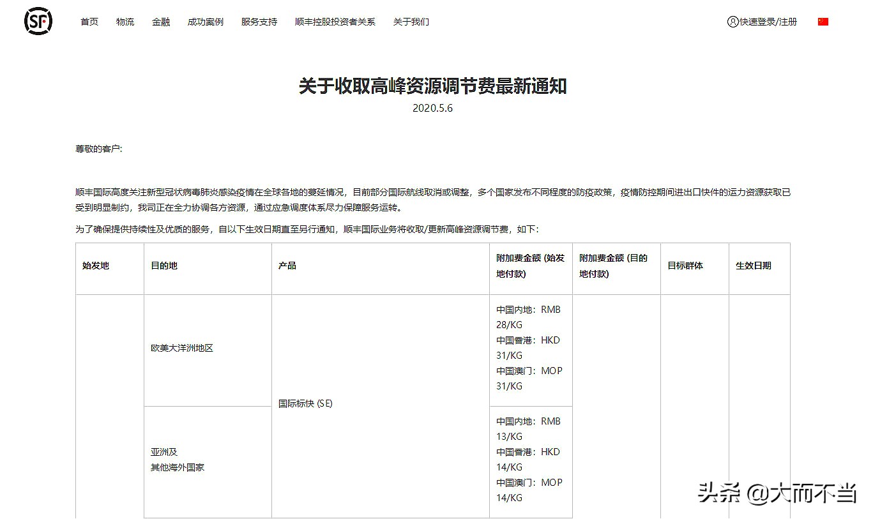Select the China flag language icon
This screenshot has width=873, height=519.
click(823, 22)
